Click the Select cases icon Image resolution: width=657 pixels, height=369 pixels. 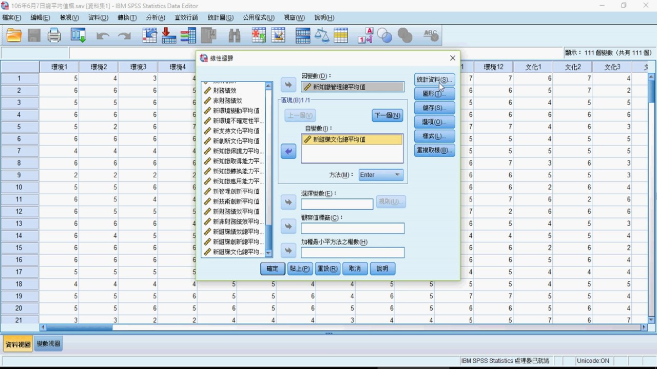(x=341, y=35)
